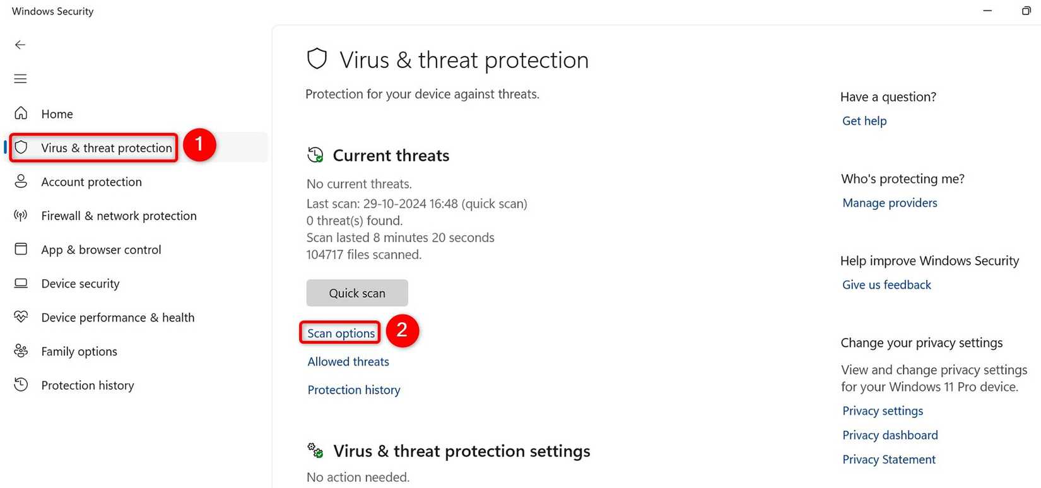The image size is (1041, 488).
Task: Click the Family options icon
Action: pyautogui.click(x=21, y=351)
